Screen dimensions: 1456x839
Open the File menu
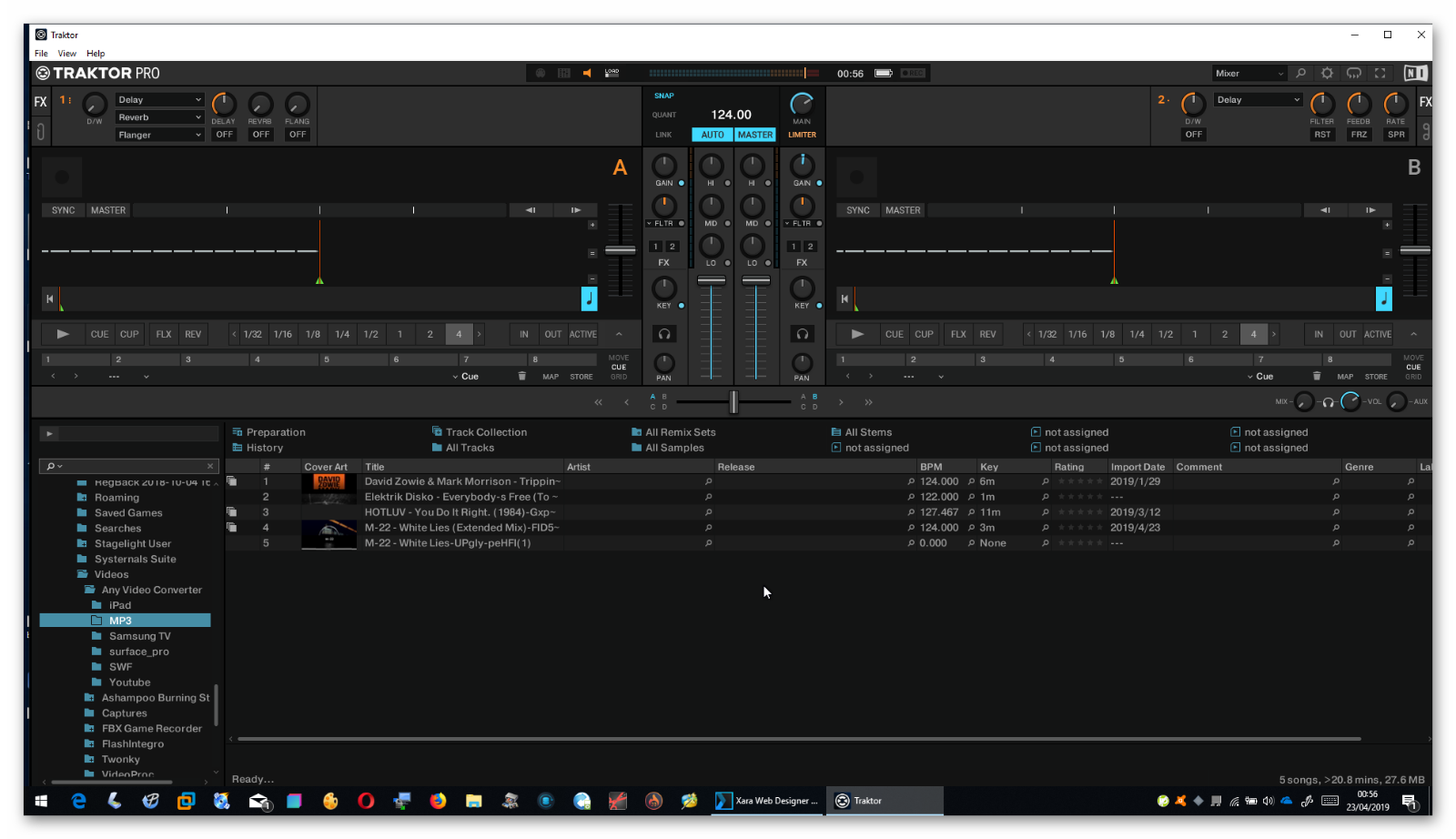(41, 53)
